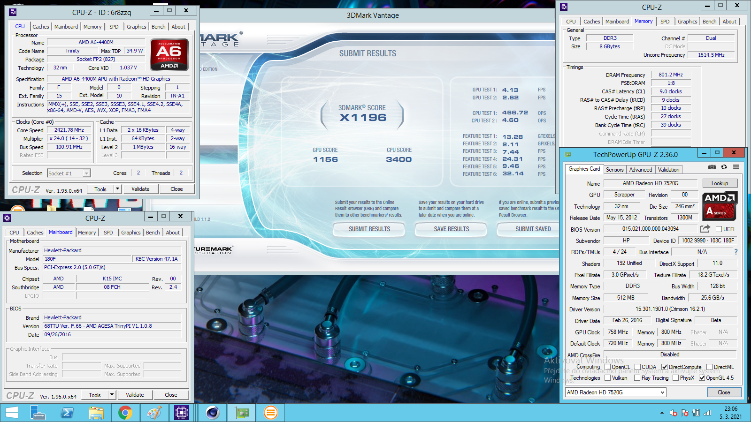The image size is (751, 422).
Task: Click the battery power tray icon
Action: pyautogui.click(x=696, y=413)
